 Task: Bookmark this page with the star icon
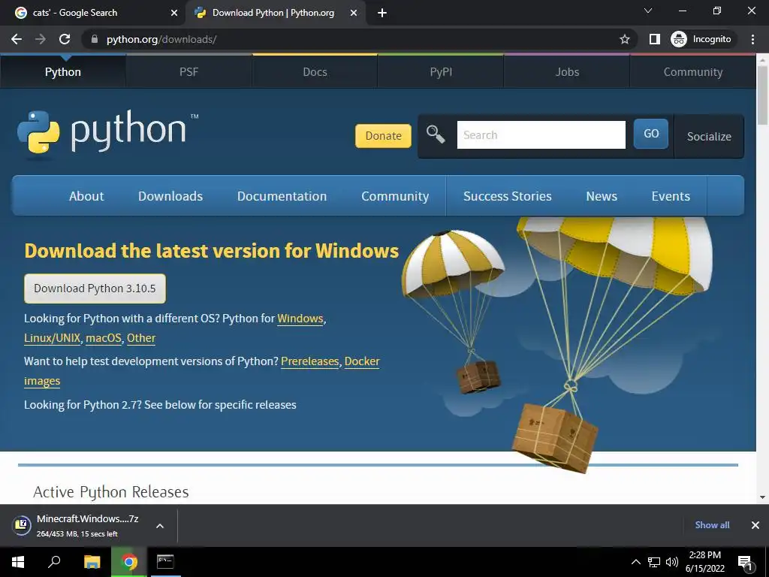point(624,39)
